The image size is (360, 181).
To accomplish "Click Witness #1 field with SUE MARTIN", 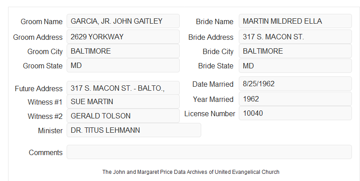I will pos(123,101).
